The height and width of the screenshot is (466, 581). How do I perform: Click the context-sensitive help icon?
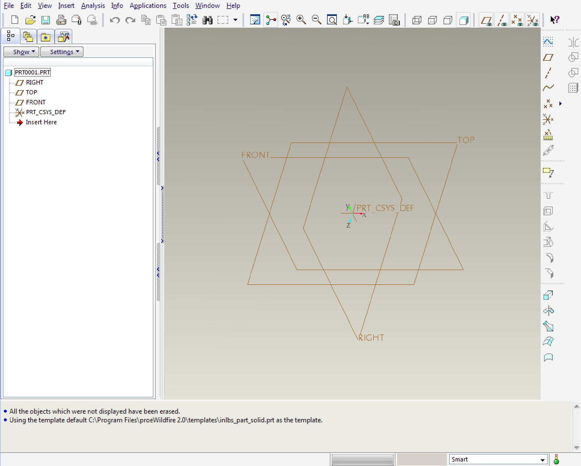point(554,20)
